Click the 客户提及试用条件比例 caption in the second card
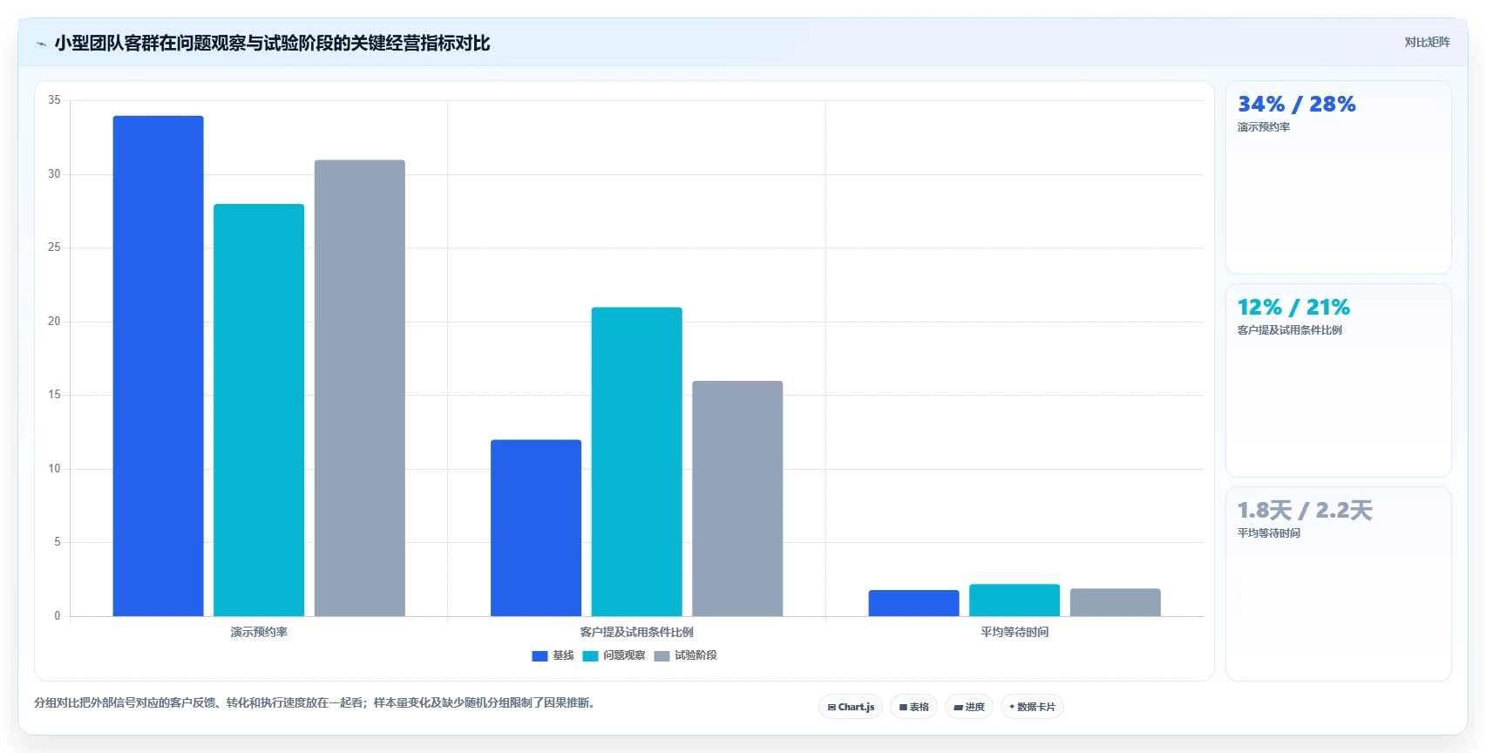Viewport: 1486px width, 753px height. pyautogui.click(x=1290, y=330)
